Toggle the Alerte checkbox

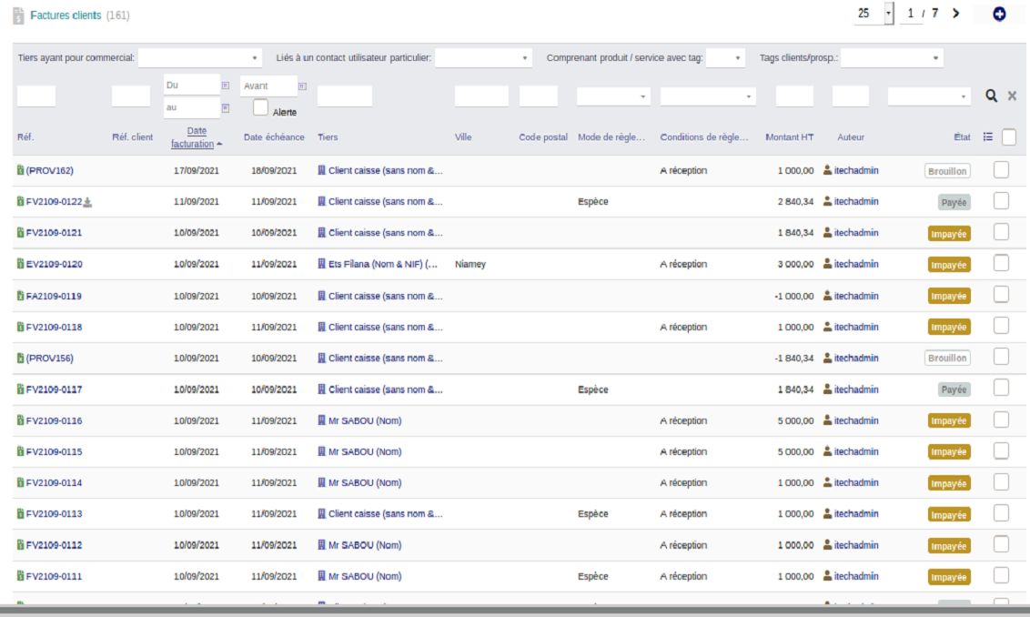click(x=260, y=107)
